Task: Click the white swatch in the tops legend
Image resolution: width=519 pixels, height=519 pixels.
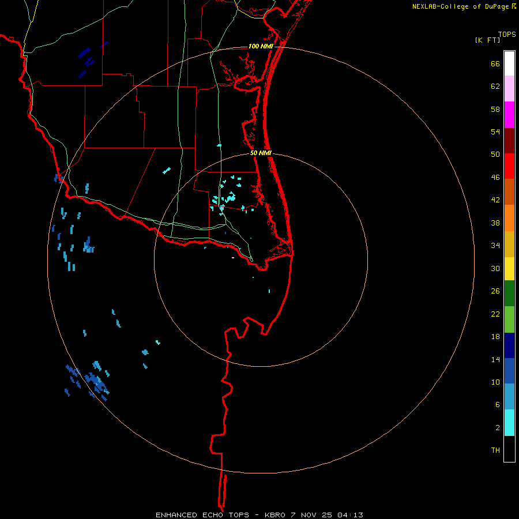Action: pyautogui.click(x=509, y=63)
